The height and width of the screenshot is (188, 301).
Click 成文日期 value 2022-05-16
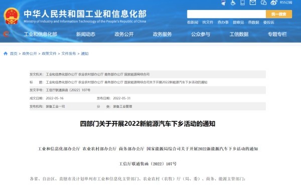(x=55, y=98)
